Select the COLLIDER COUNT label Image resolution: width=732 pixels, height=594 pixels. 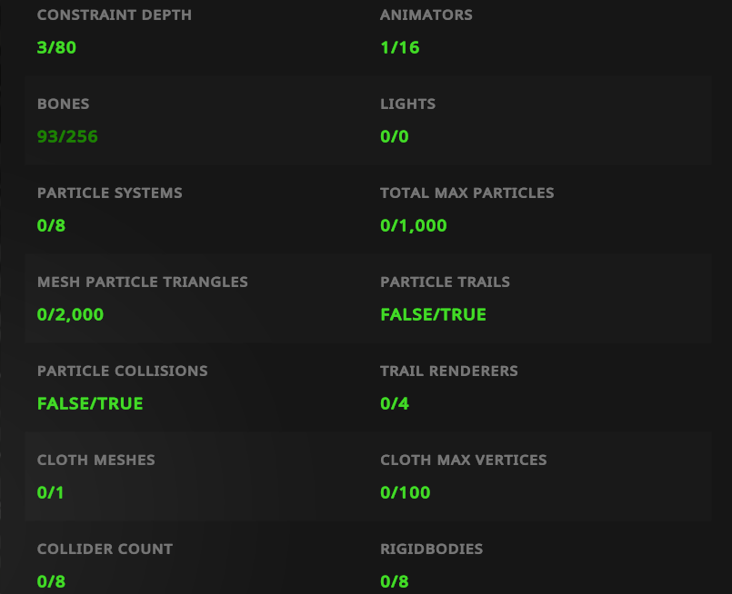pyautogui.click(x=105, y=549)
